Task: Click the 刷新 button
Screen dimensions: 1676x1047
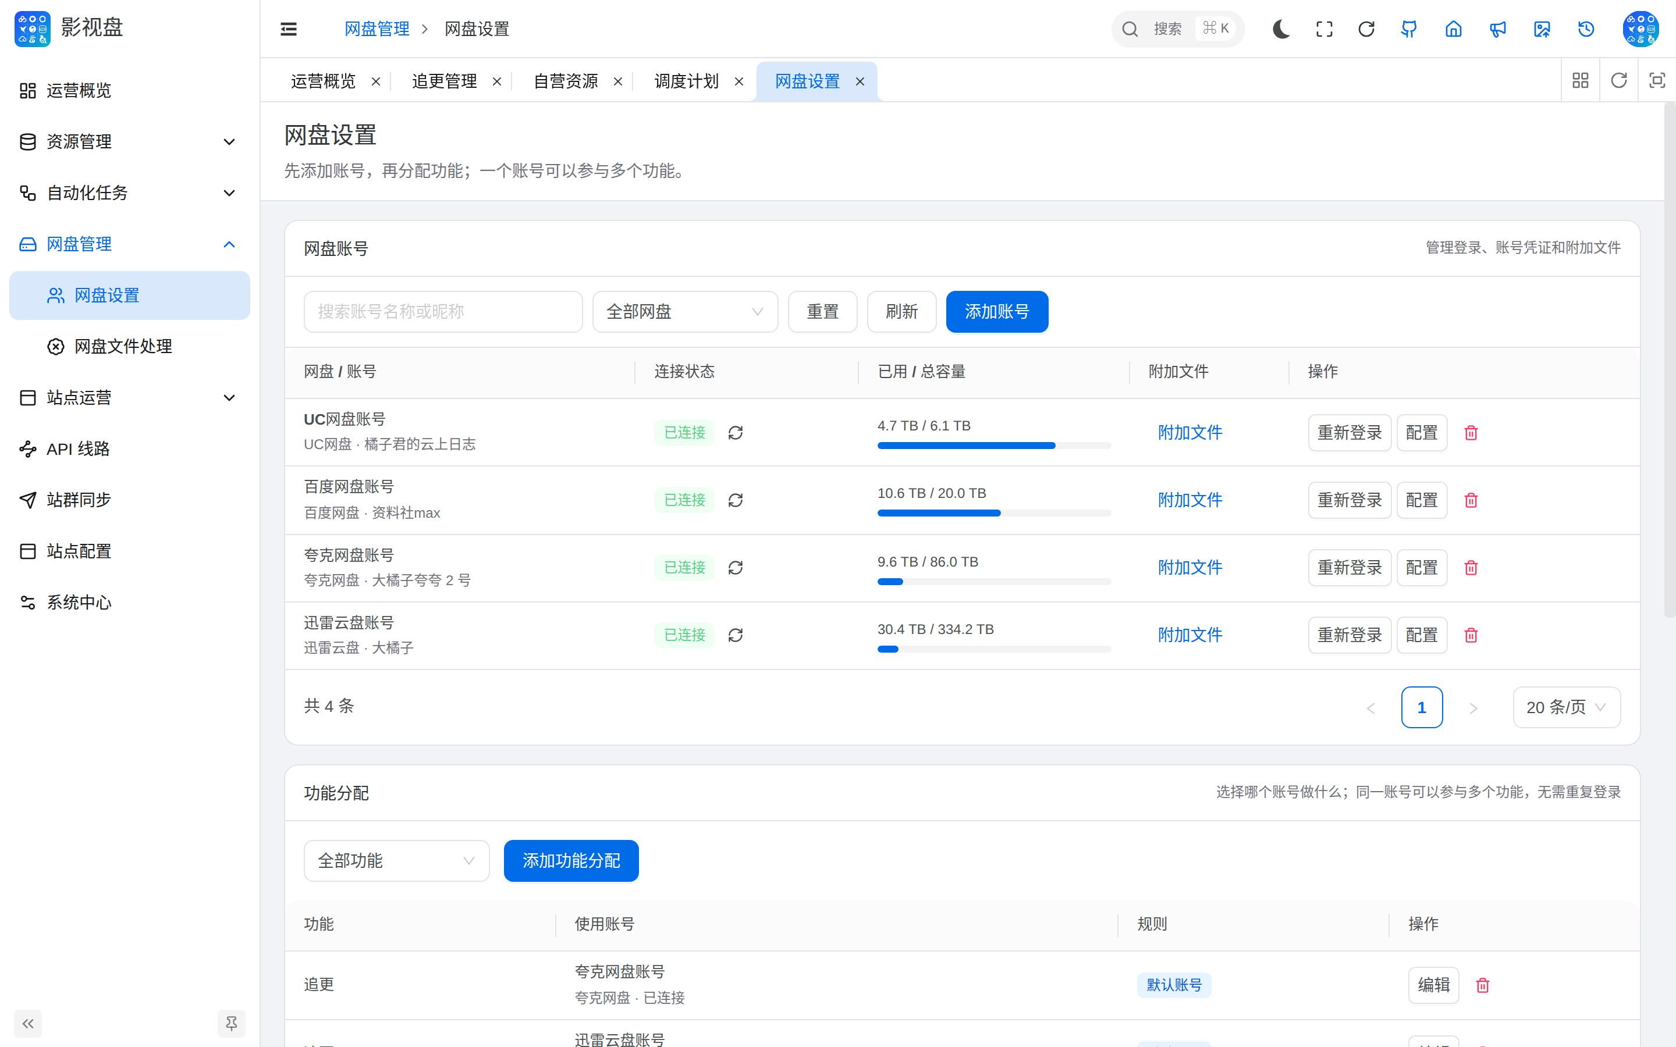Action: [x=901, y=312]
